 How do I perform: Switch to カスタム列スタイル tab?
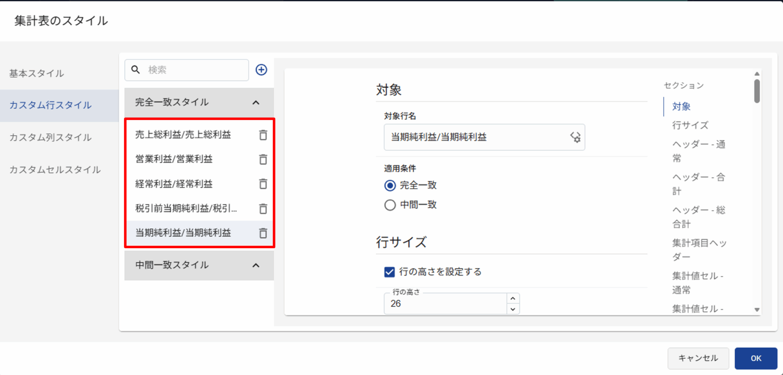tap(50, 138)
